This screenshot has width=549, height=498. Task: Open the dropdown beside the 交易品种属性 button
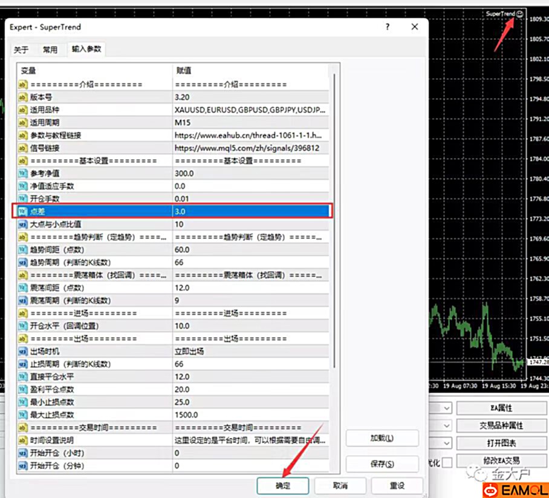pyautogui.click(x=446, y=426)
